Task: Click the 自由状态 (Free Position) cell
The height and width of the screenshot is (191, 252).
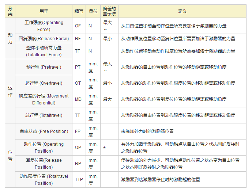Action: point(44,131)
